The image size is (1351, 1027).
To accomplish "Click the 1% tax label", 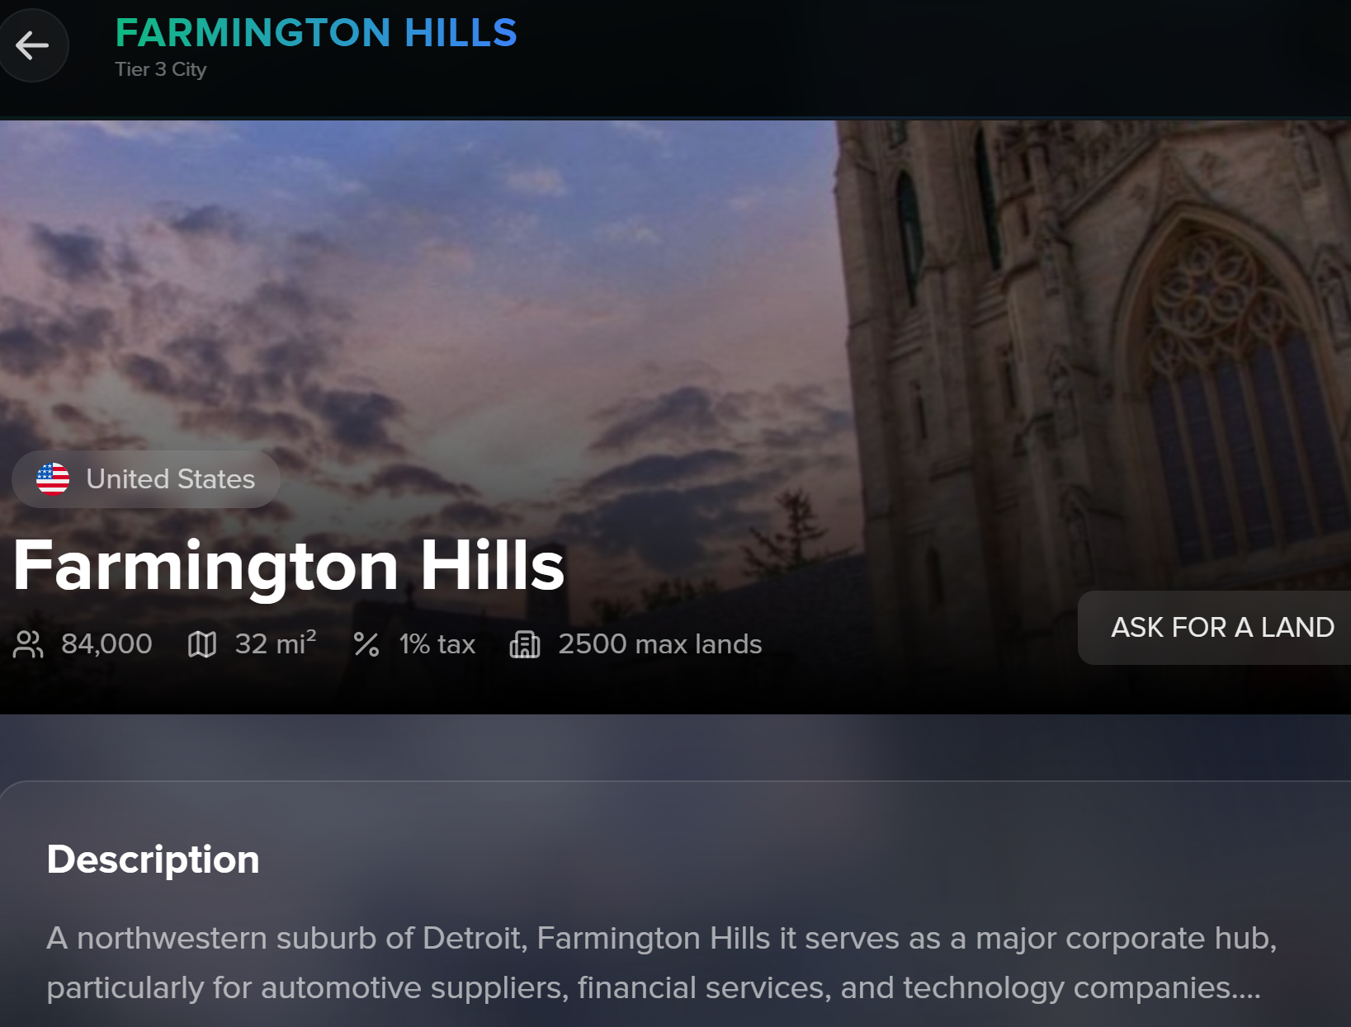I will [x=437, y=644].
